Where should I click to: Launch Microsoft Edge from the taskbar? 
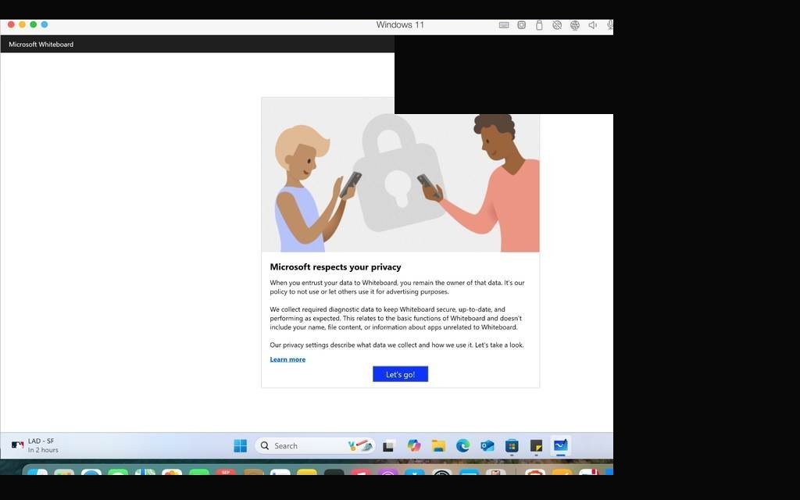coord(462,445)
